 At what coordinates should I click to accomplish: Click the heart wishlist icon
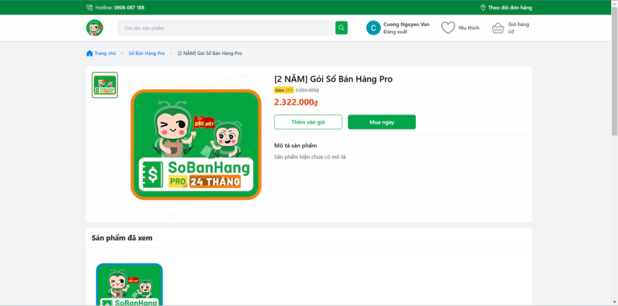tap(448, 28)
